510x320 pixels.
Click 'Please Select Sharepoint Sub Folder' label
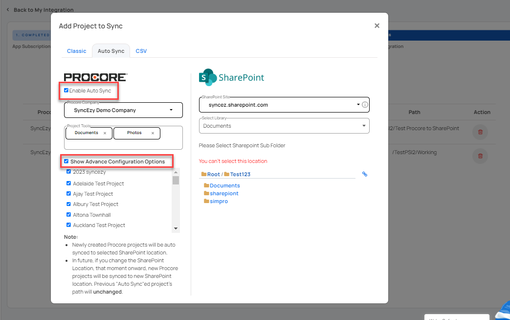click(242, 145)
